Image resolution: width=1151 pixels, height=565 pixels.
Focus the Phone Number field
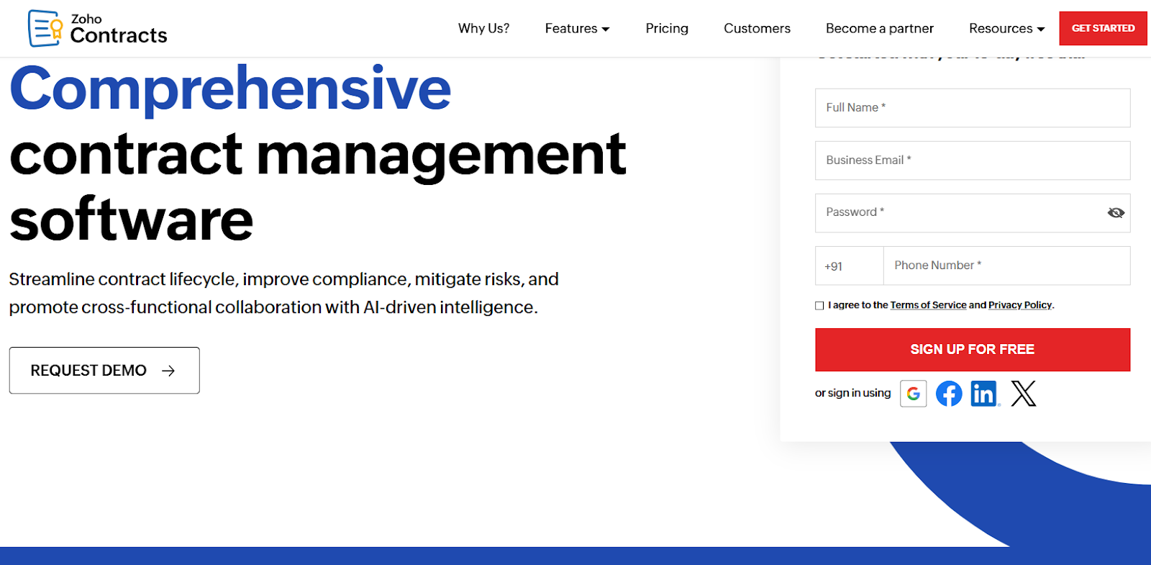(1007, 266)
